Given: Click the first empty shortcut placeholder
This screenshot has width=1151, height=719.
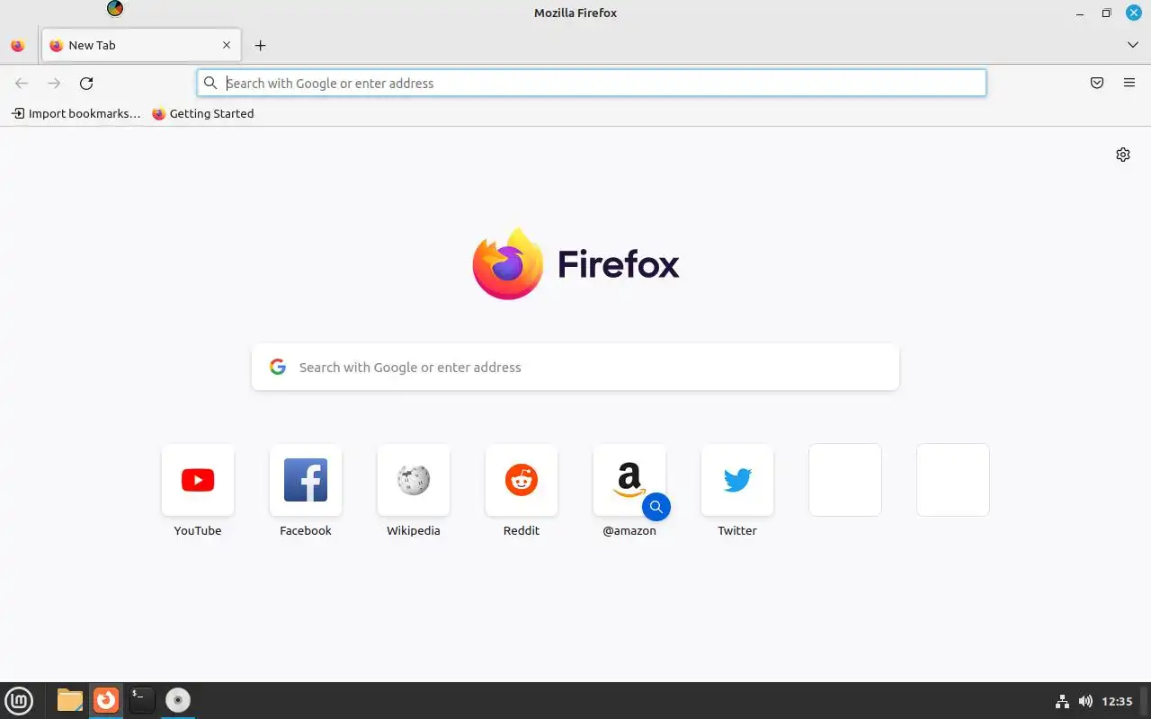Looking at the screenshot, I should pyautogui.click(x=845, y=480).
